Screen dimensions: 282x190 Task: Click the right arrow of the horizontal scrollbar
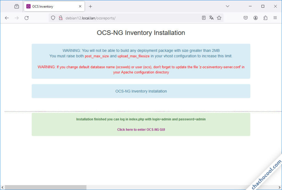tap(279, 187)
